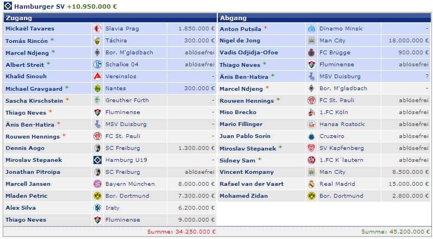The height and width of the screenshot is (239, 433).
Task: Open Mickaël Tavares player link
Action: point(29,29)
